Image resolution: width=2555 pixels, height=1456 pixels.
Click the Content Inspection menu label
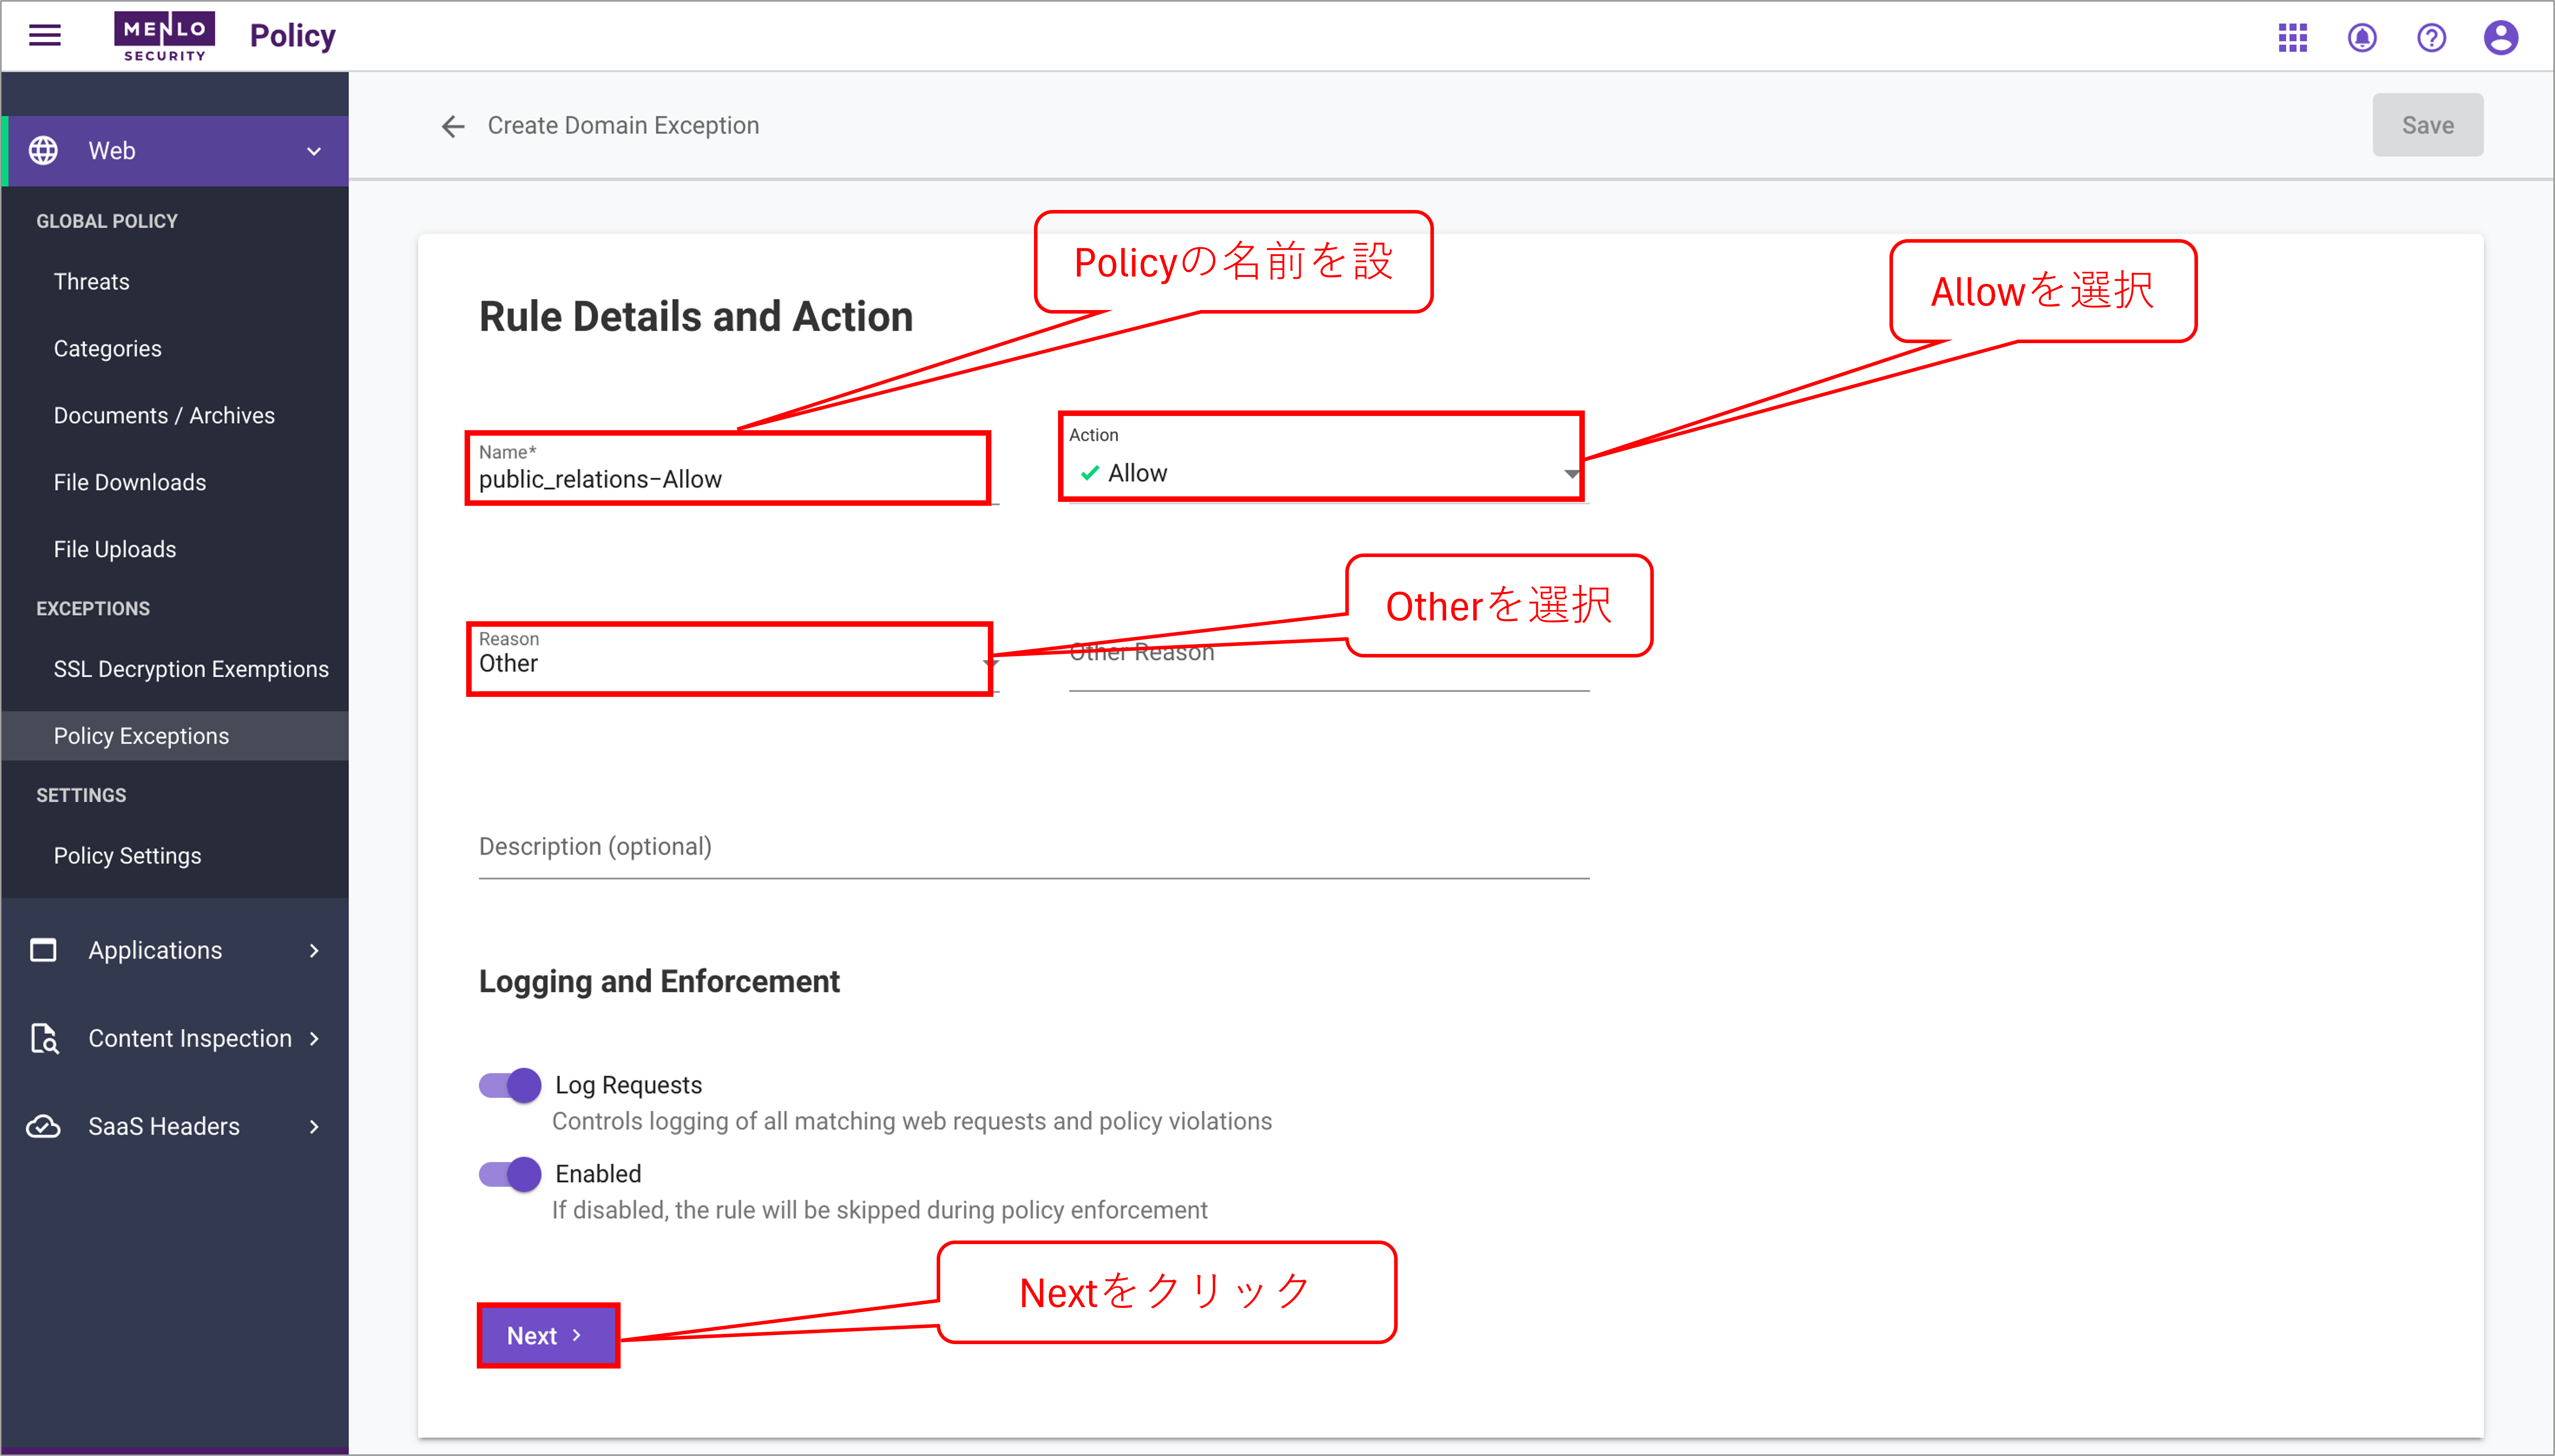(190, 1038)
